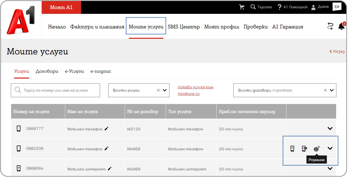The width and height of the screenshot is (348, 178).
Task: Open the Всички услуги dropdown
Action: pyautogui.click(x=165, y=90)
